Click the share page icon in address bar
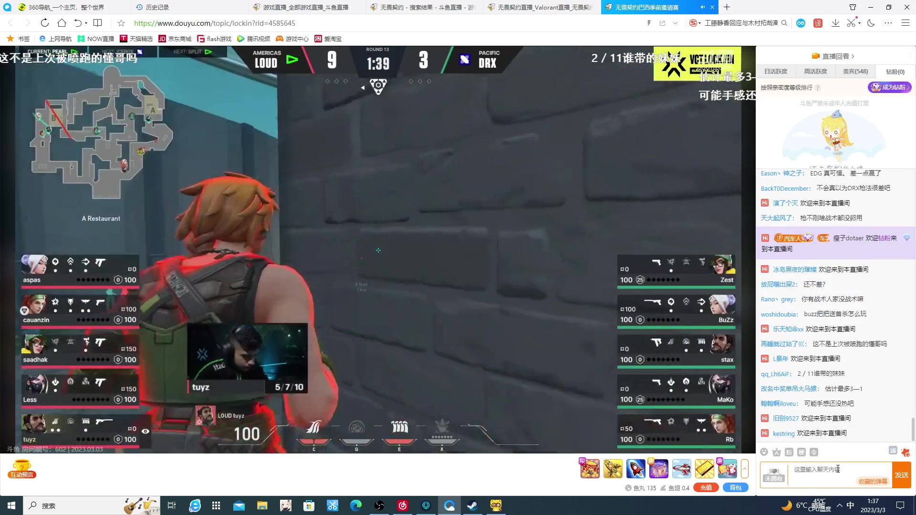The image size is (916, 515). 662,23
